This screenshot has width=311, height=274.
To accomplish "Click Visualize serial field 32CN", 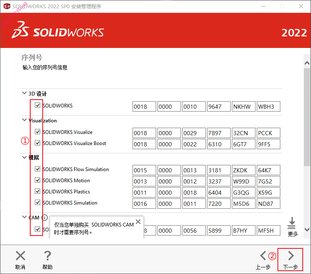I will (243, 133).
